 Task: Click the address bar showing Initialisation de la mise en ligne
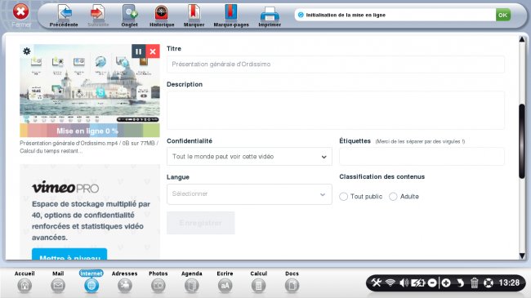coord(395,15)
